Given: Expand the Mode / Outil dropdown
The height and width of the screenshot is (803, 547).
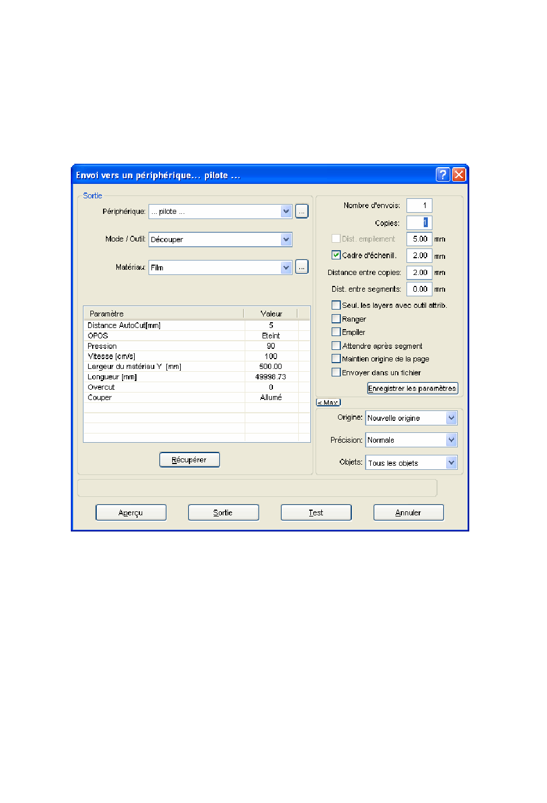Looking at the screenshot, I should pyautogui.click(x=286, y=239).
